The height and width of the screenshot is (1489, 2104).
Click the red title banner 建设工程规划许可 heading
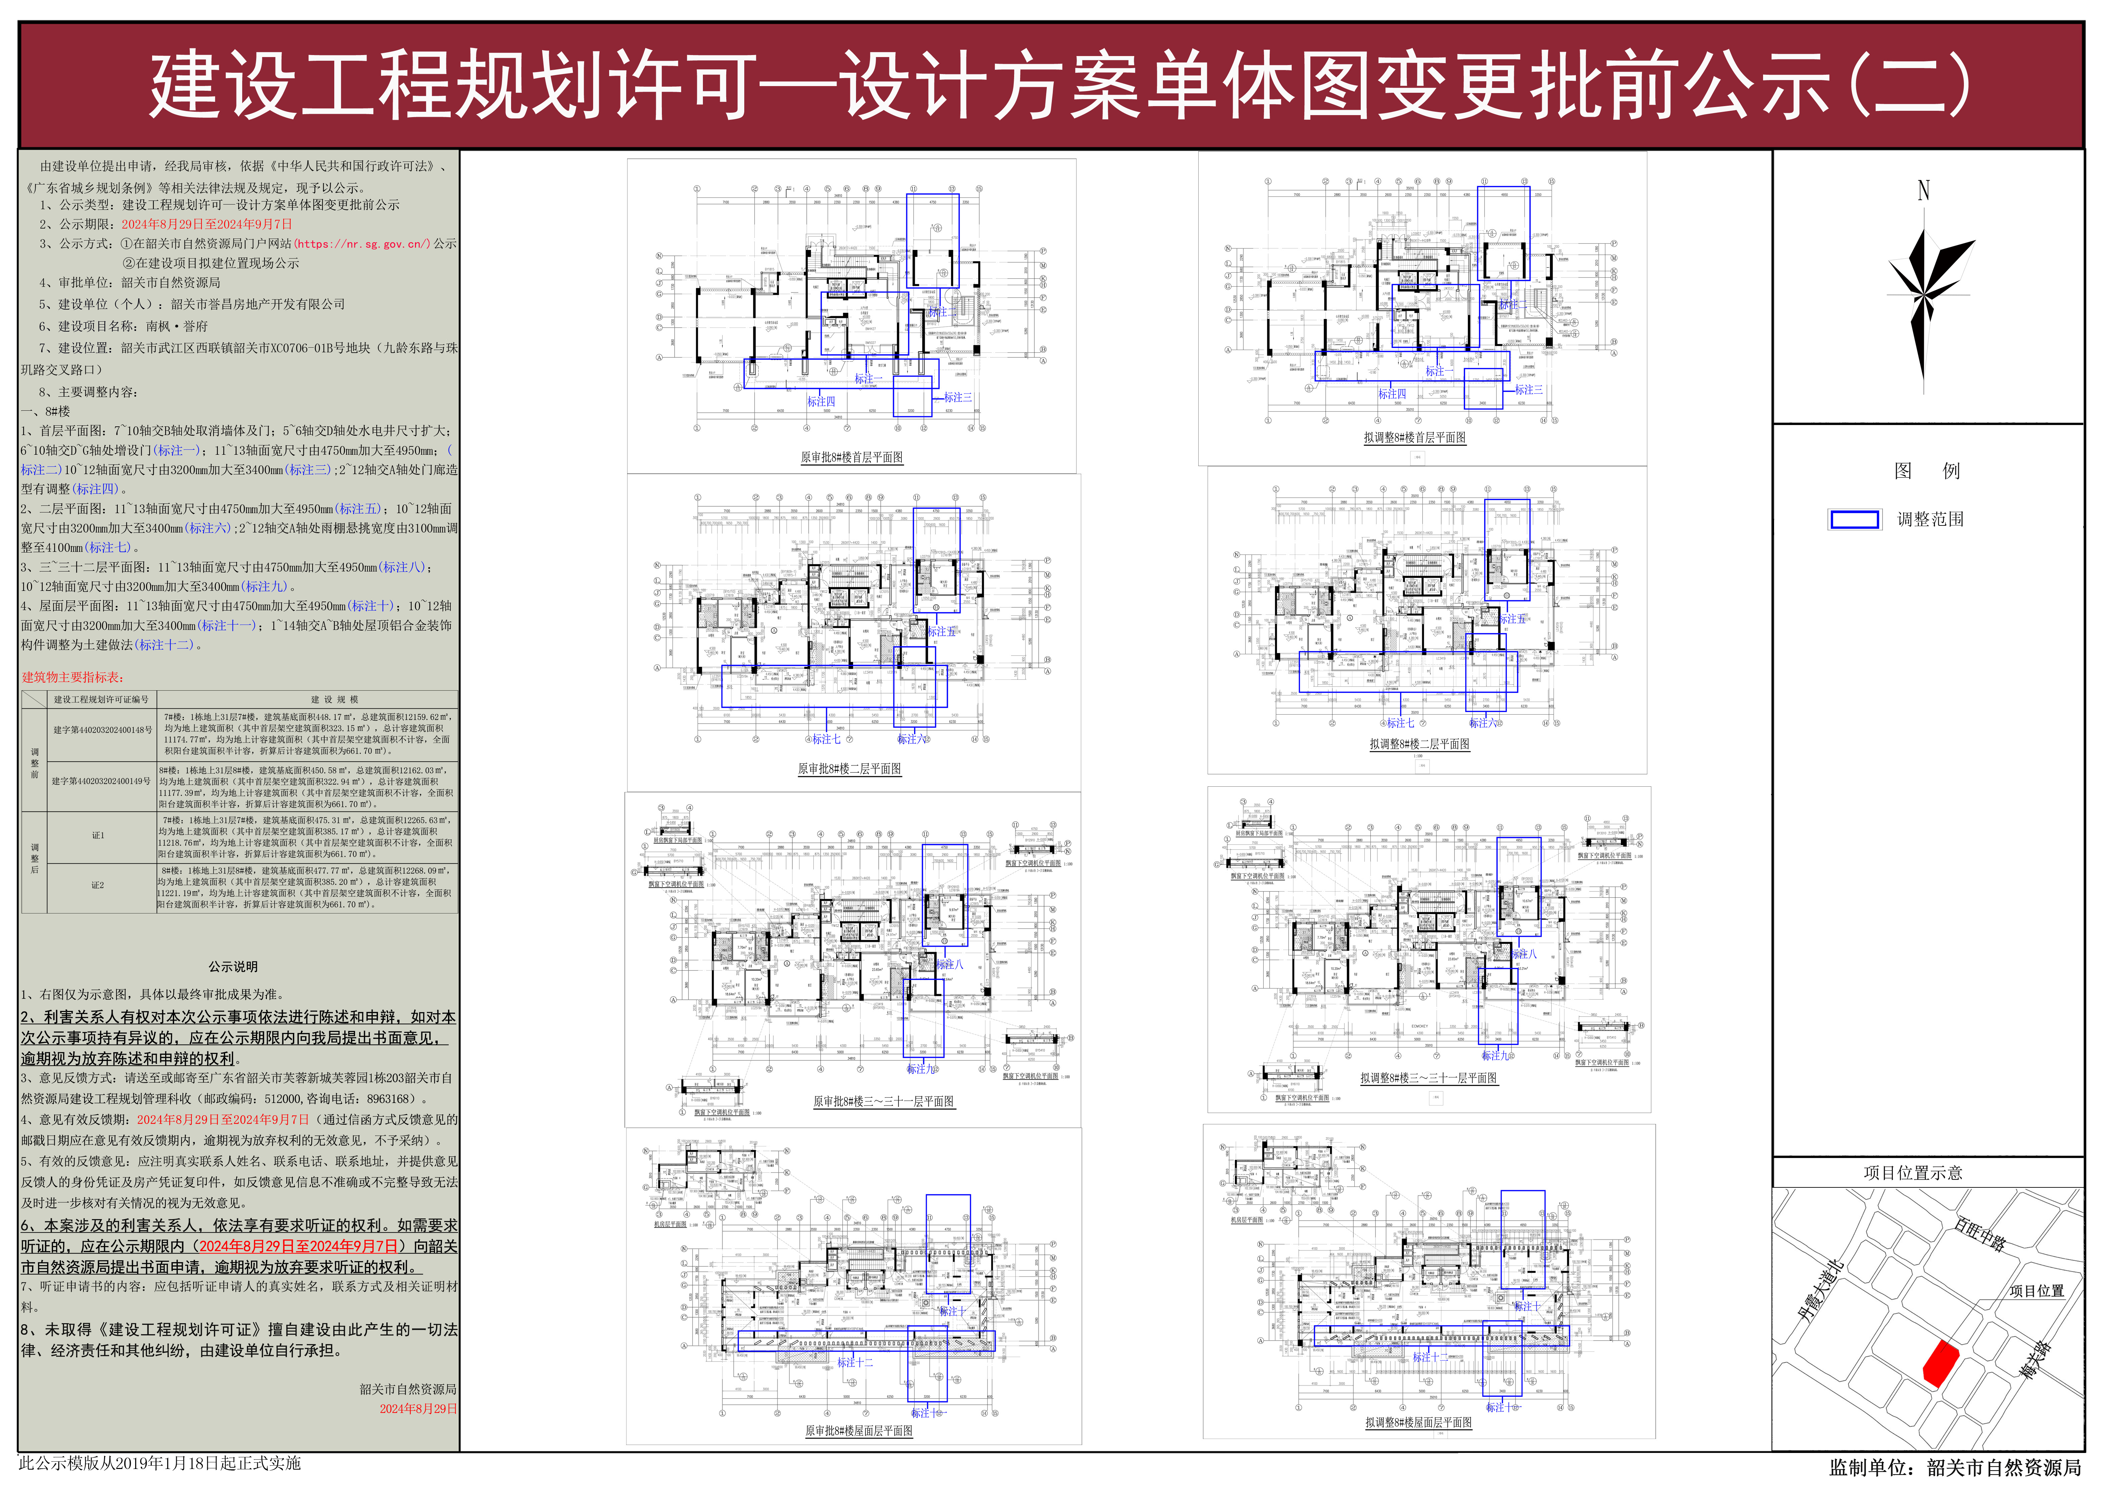[1051, 85]
